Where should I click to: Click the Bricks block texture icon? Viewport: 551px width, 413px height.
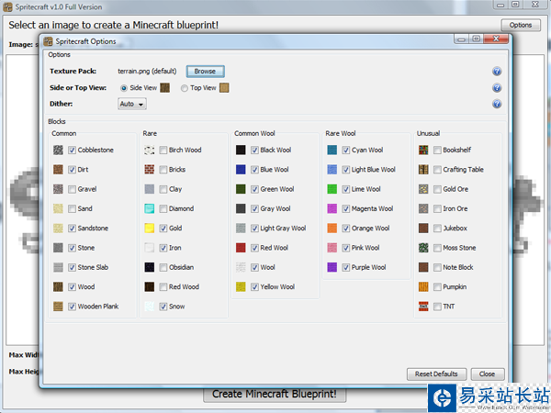150,170
